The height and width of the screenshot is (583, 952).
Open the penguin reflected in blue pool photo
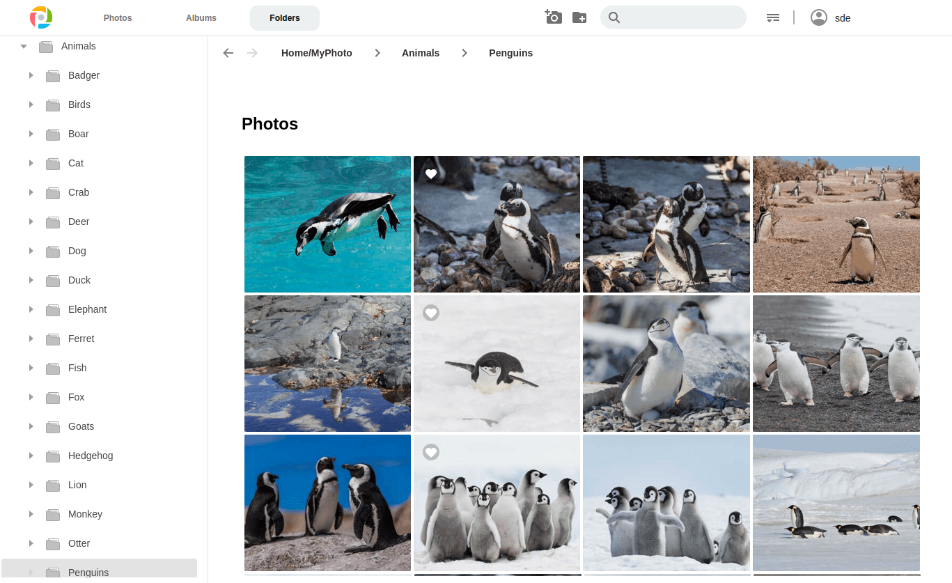pos(327,364)
